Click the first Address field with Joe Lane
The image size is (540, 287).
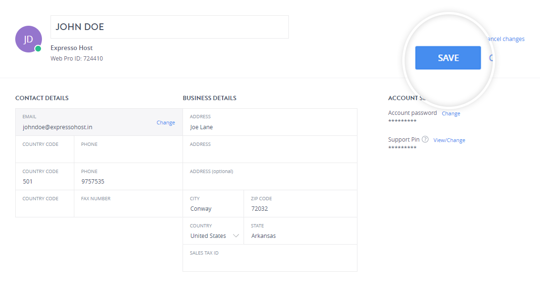270,123
